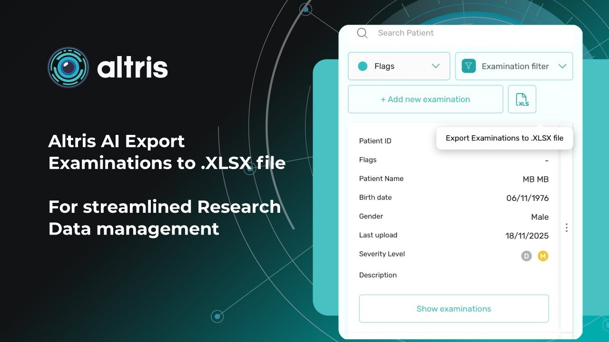
Task: Open the patient card three-dot menu
Action: pos(566,228)
